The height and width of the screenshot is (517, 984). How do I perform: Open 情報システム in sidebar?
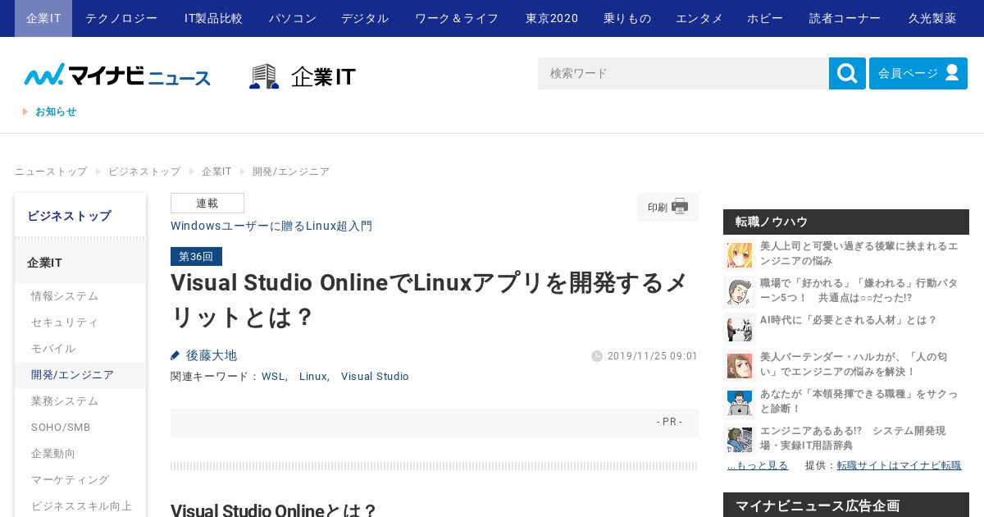pos(80,296)
